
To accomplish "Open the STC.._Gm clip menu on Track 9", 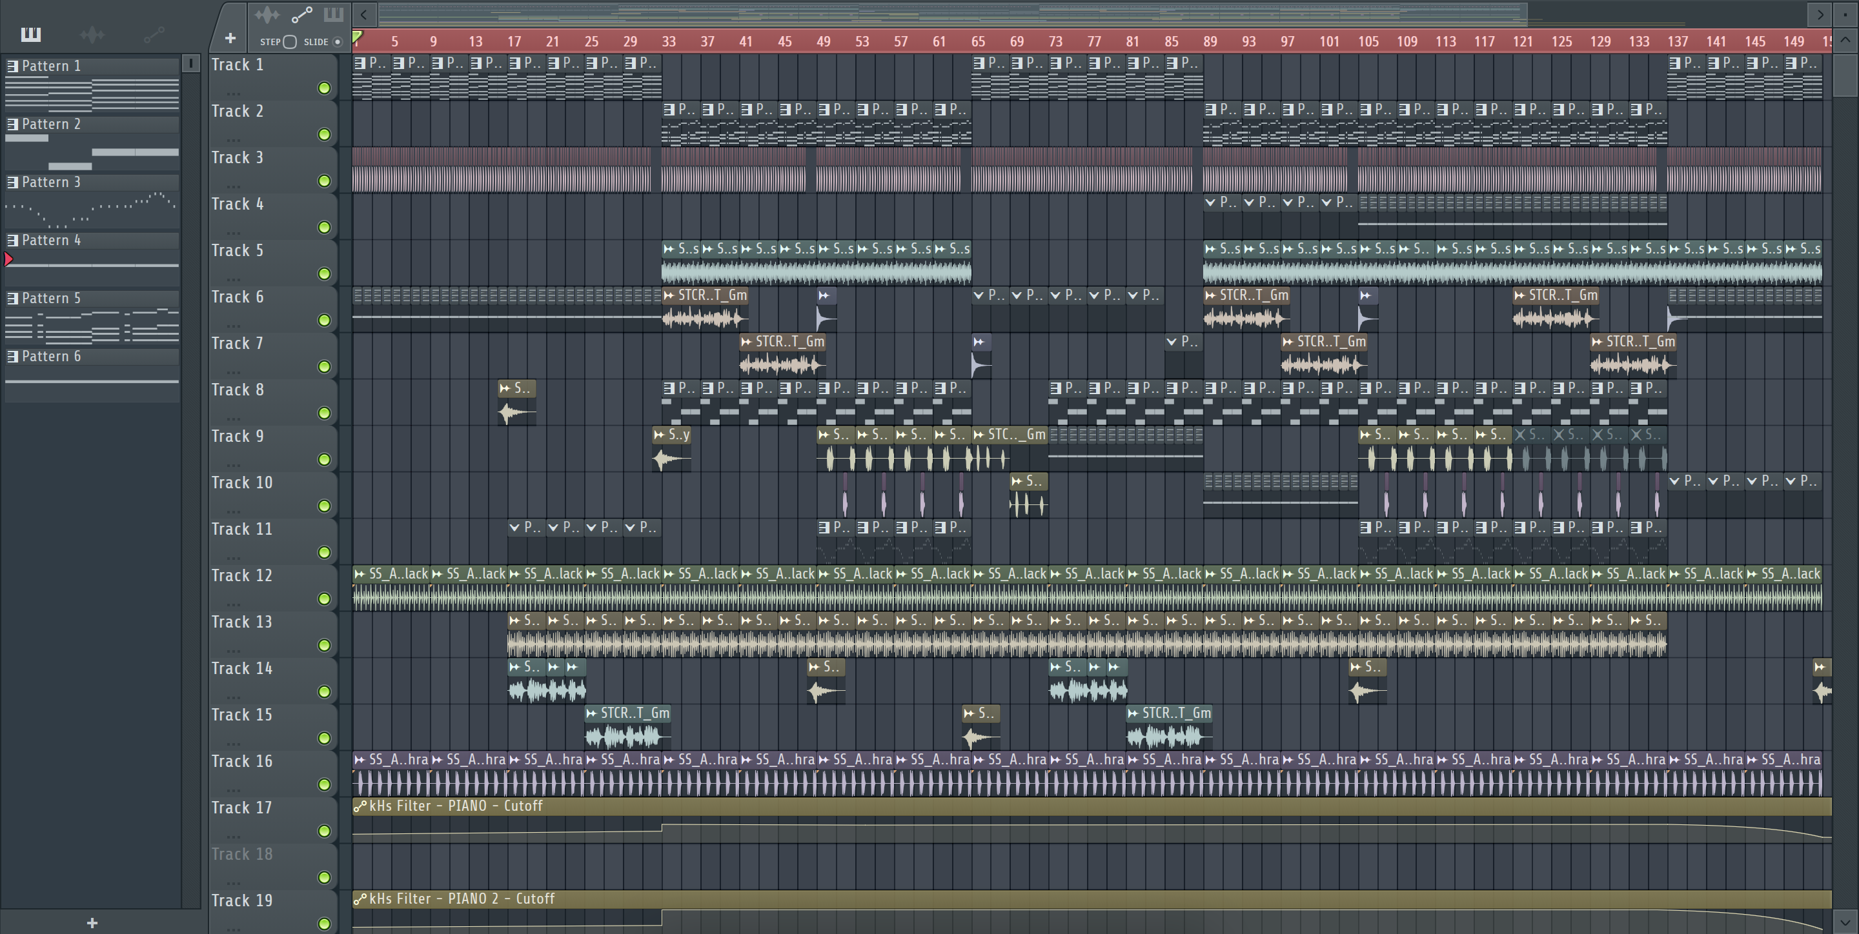I will pos(979,435).
